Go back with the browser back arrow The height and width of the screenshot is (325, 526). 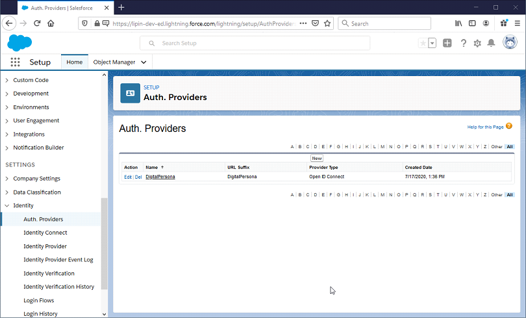(9, 23)
